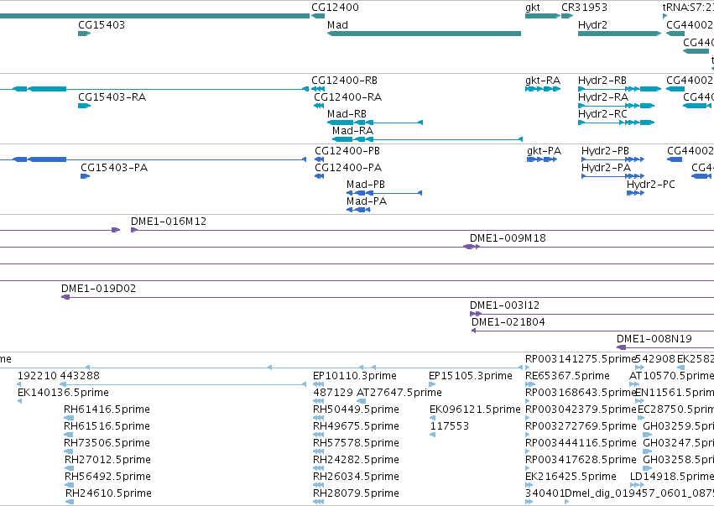Select the RP003444116.5prime EST
Screen dimensions: 714x506
528,451
